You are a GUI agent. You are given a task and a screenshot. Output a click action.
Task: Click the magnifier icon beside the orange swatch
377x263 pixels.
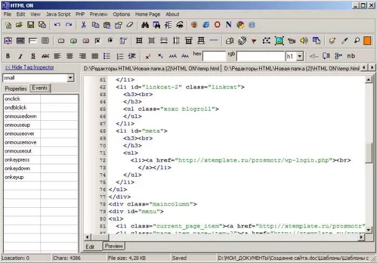[x=357, y=40]
